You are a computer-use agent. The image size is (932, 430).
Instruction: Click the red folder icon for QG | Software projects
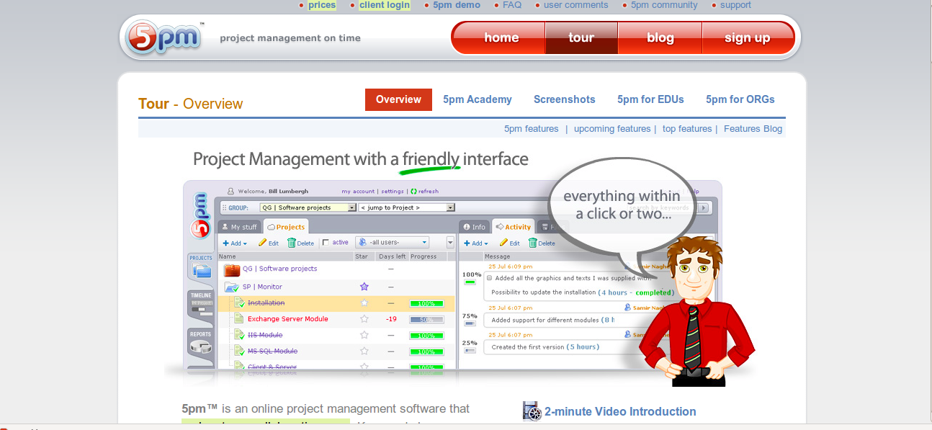click(x=232, y=269)
